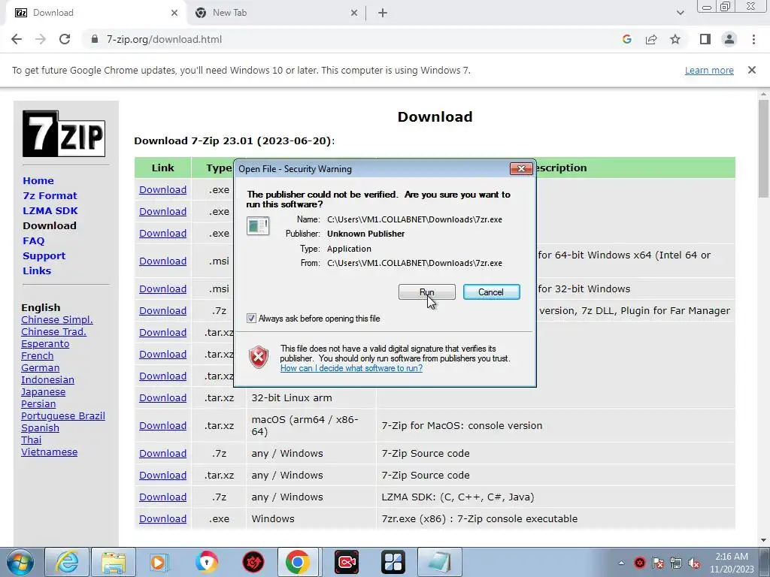Switch language to Persian
Image resolution: width=770 pixels, height=577 pixels.
(38, 403)
